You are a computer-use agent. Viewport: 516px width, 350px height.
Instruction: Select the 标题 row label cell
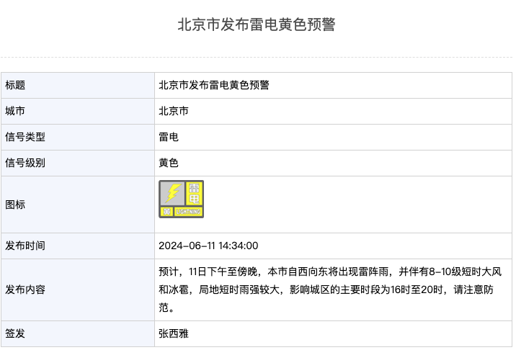pos(15,85)
